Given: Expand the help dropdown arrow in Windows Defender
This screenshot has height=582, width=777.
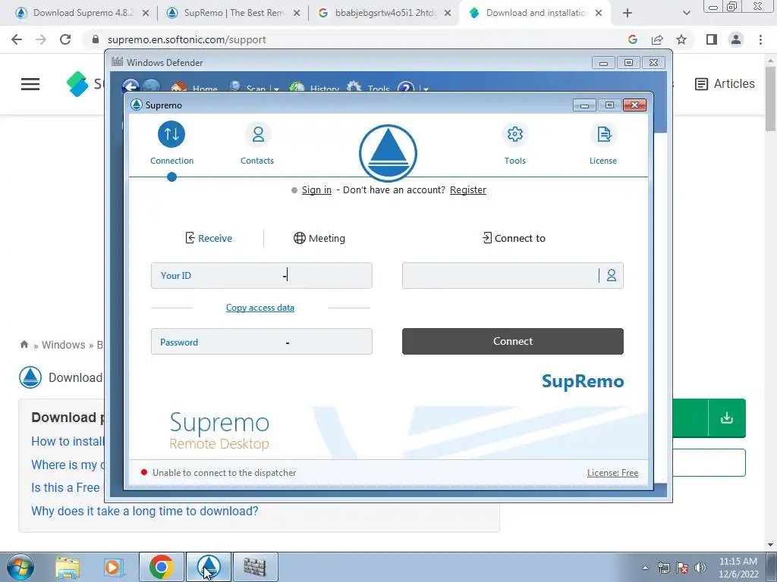Looking at the screenshot, I should pyautogui.click(x=426, y=89).
